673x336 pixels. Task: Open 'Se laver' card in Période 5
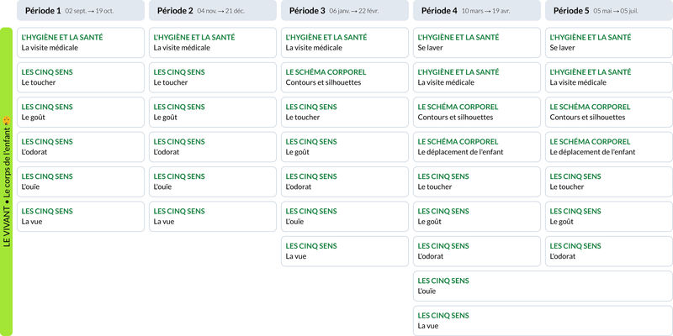click(609, 43)
